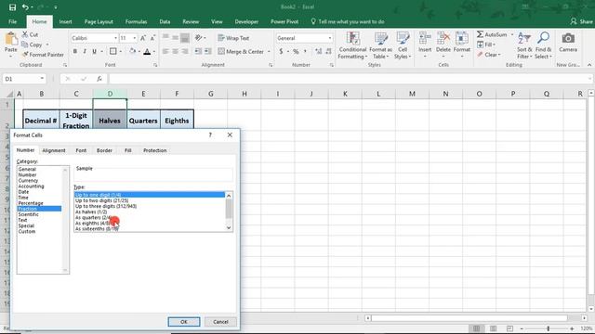Apply Fill Color paint bucket
595x334 pixels.
pos(132,51)
